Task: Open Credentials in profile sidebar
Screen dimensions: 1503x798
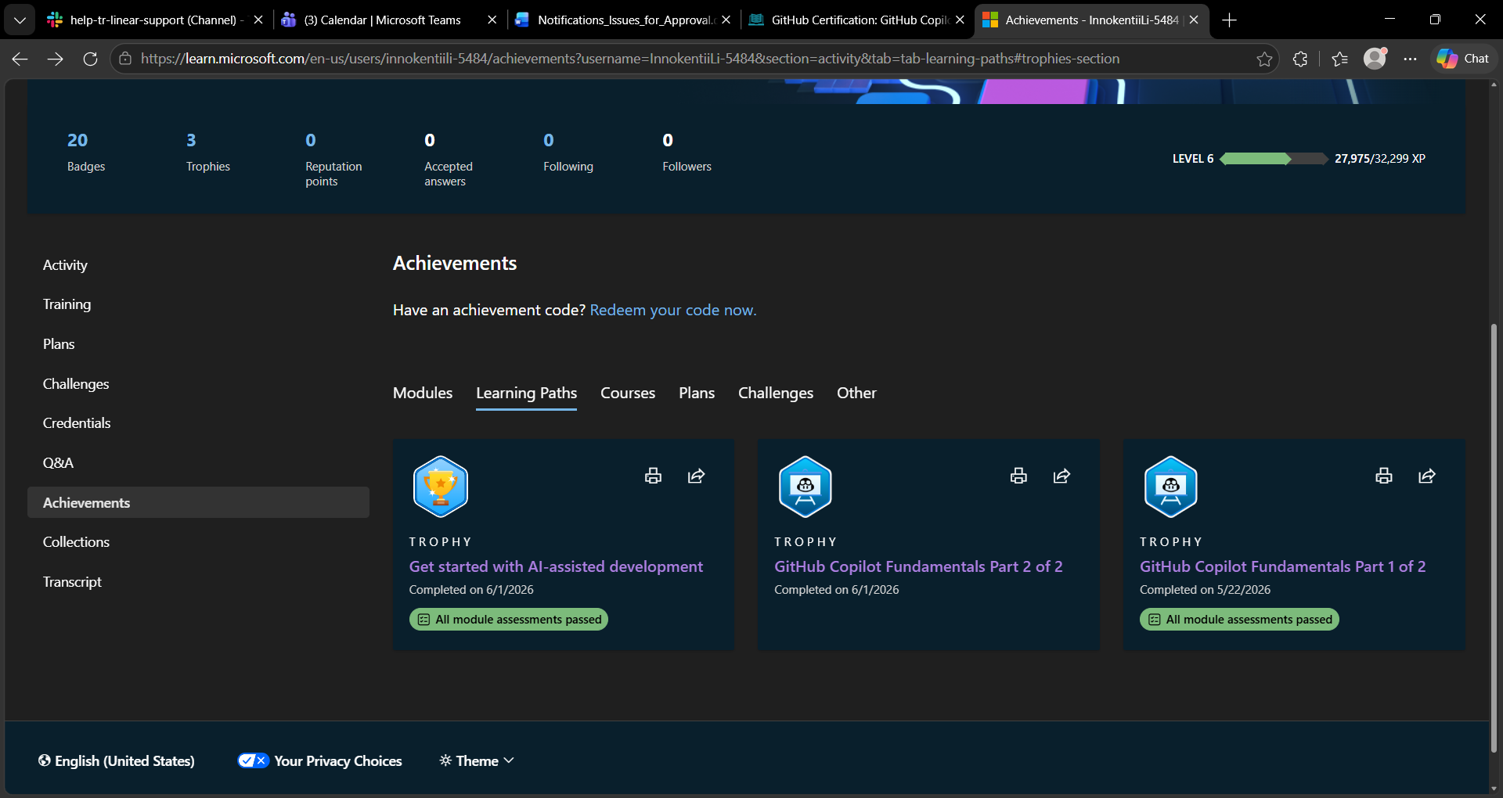Action: pyautogui.click(x=198, y=423)
